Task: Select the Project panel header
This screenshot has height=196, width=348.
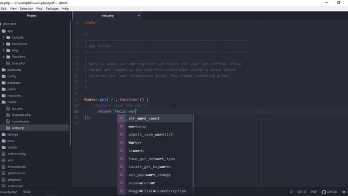Action: tap(32, 16)
